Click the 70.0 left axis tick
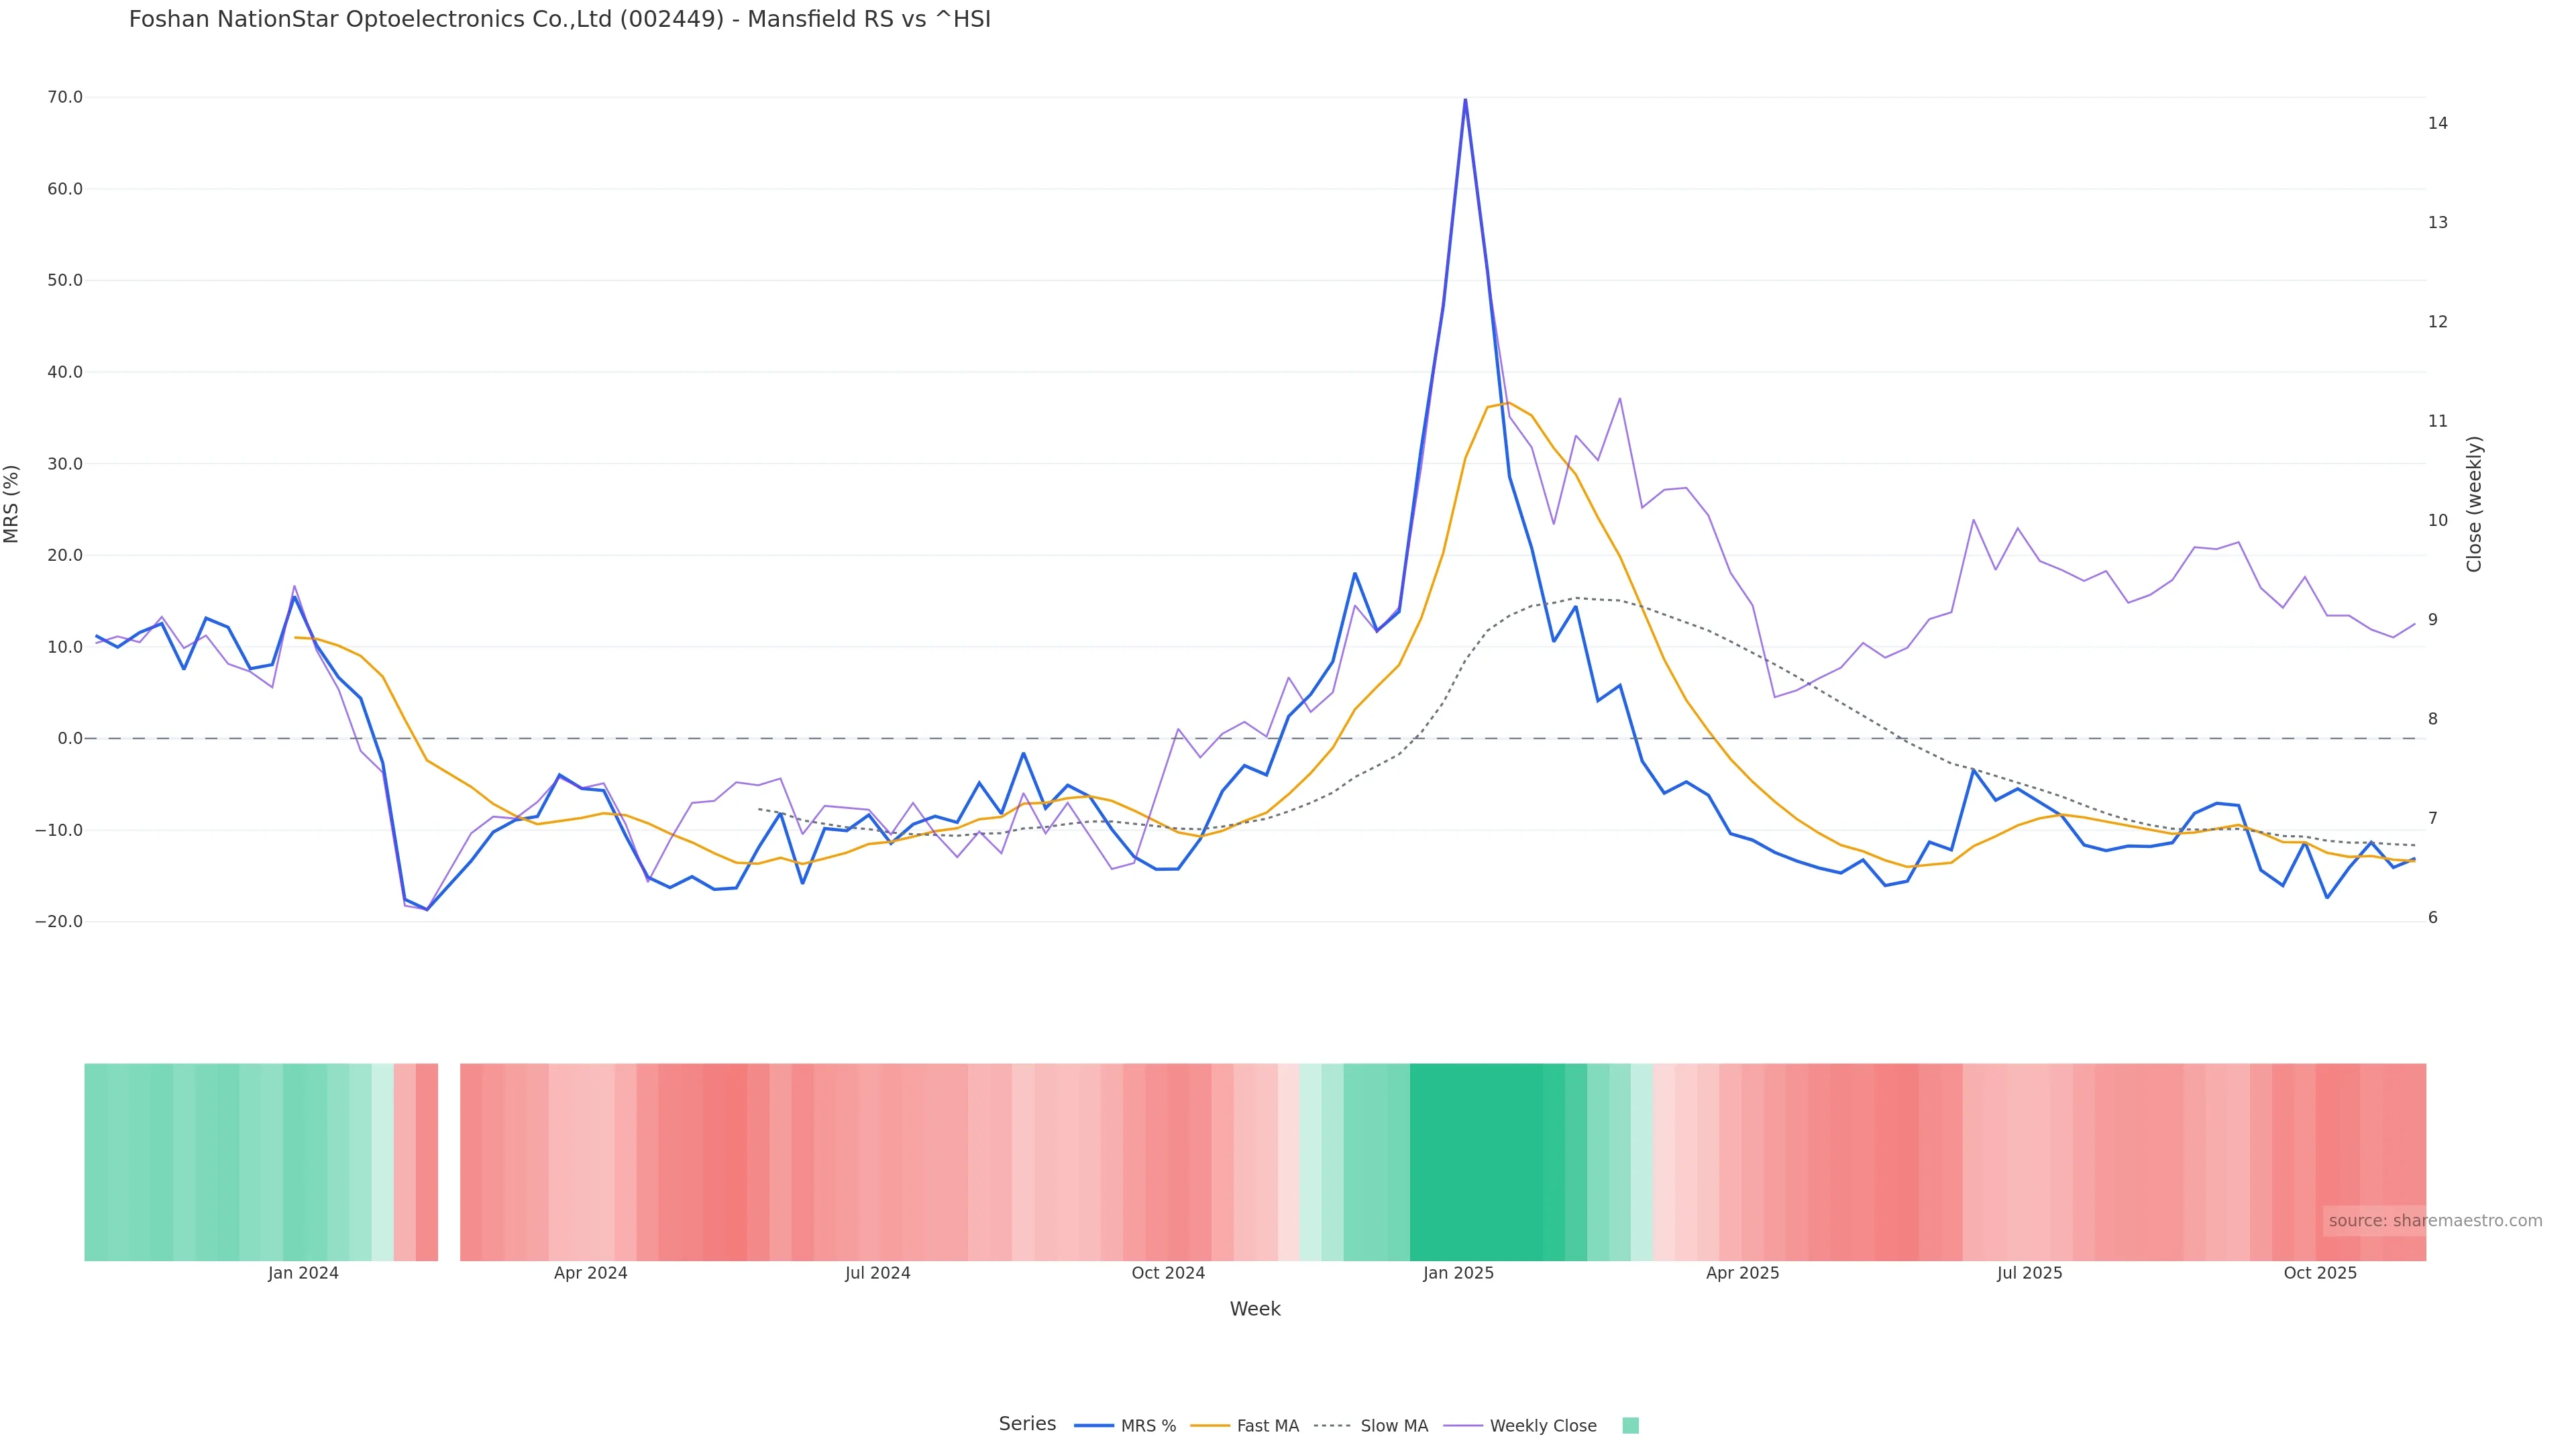This screenshot has width=2576, height=1449. tap(65, 97)
